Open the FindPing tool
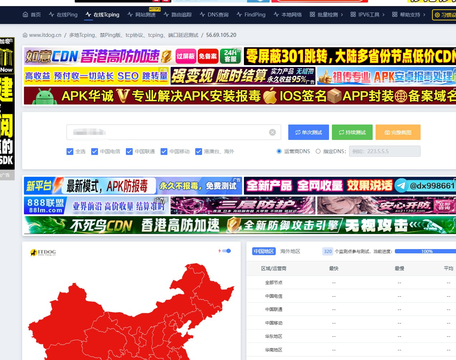Screen dimensions: 456x360 (x=251, y=15)
